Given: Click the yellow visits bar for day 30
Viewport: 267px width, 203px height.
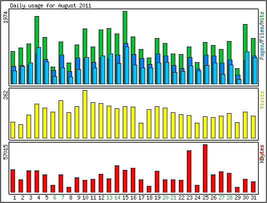Looking at the screenshot, I should click(245, 125).
